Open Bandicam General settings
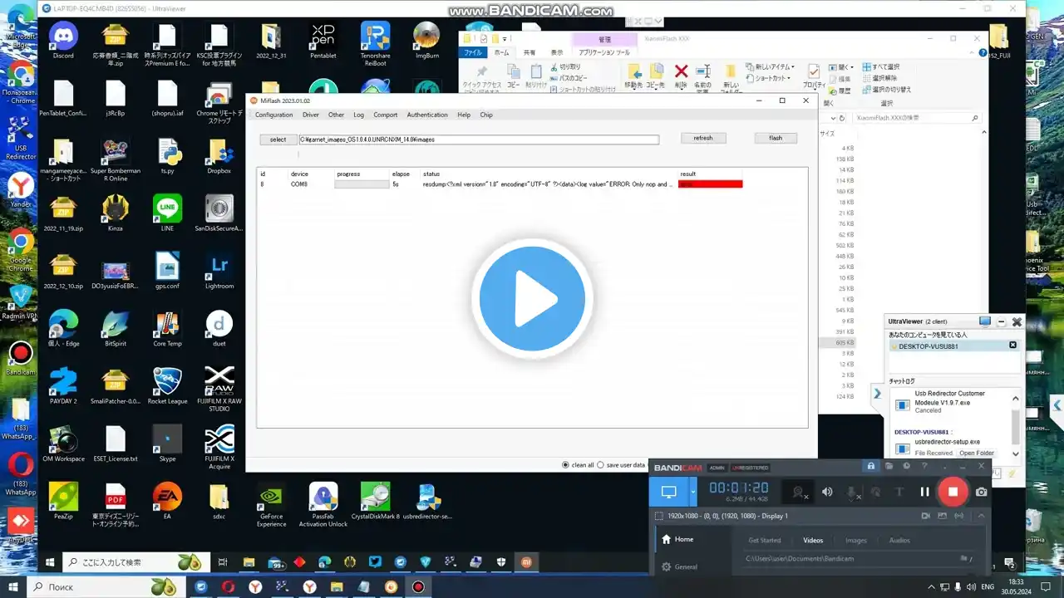The height and width of the screenshot is (598, 1064). (x=679, y=566)
